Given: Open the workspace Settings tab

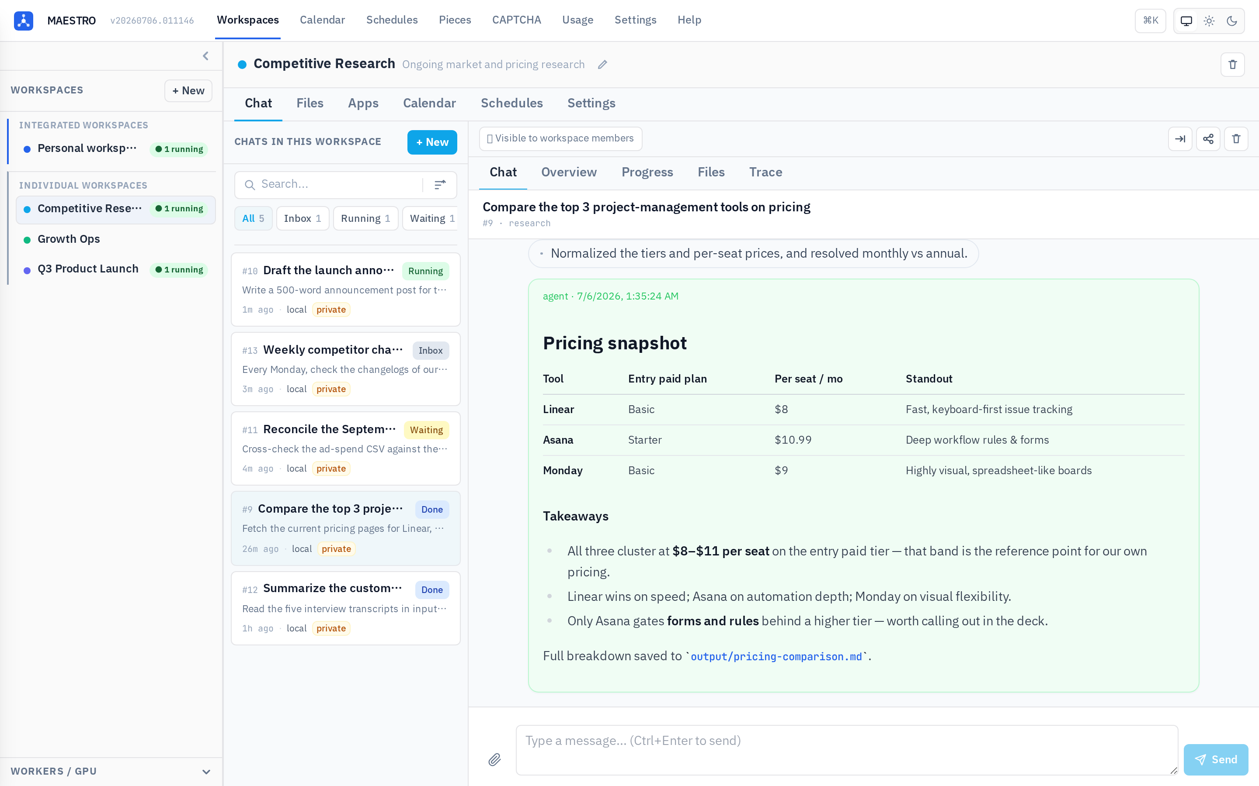Looking at the screenshot, I should (591, 103).
